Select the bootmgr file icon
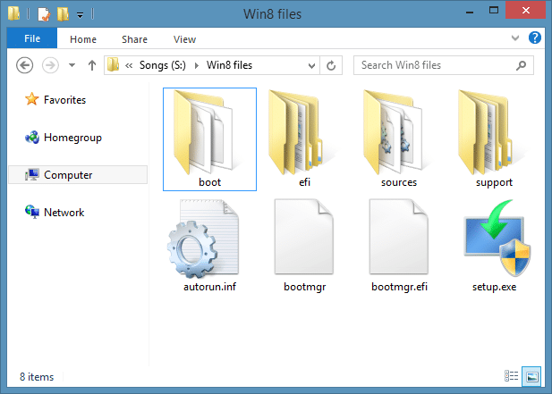This screenshot has width=552, height=394. pos(304,237)
